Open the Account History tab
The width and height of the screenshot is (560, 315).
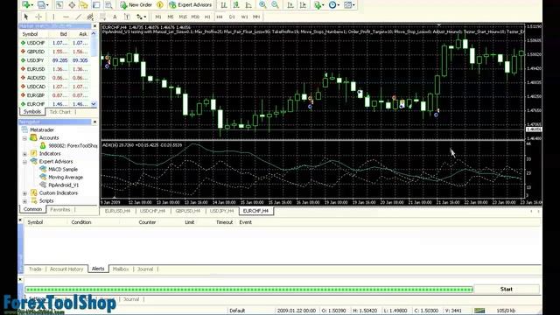tap(66, 269)
